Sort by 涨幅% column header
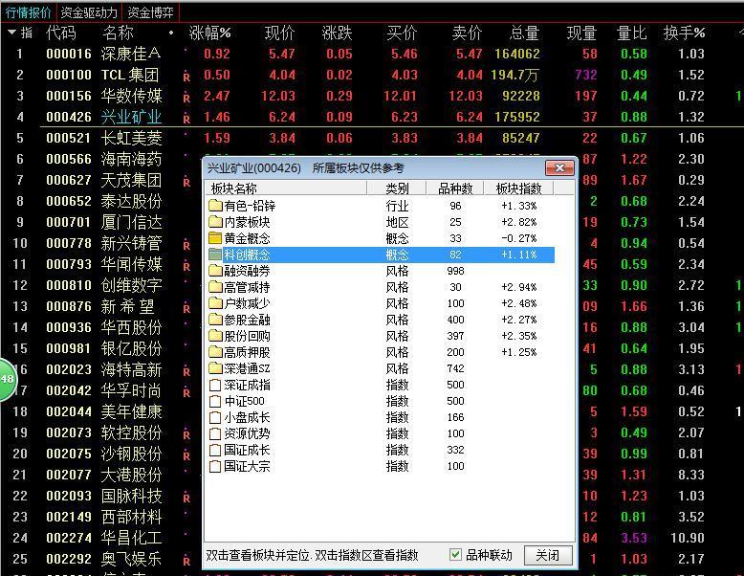Screen dimensions: 744x576 (x=209, y=33)
